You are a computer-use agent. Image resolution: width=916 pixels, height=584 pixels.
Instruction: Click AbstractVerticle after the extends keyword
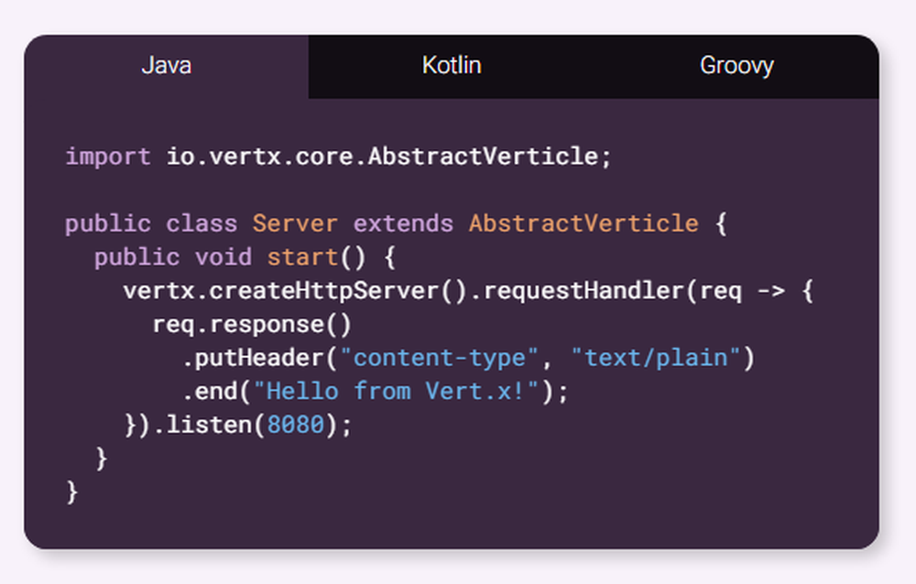click(x=583, y=224)
